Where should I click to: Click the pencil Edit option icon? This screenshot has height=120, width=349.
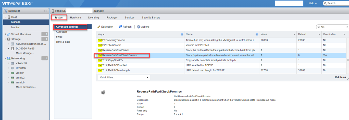coord(99,27)
